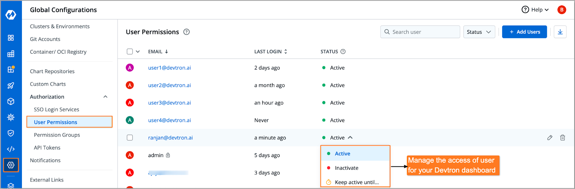This screenshot has width=575, height=189.
Task: Click the stack layers icon at sidebar bottom
Action: [x=11, y=185]
